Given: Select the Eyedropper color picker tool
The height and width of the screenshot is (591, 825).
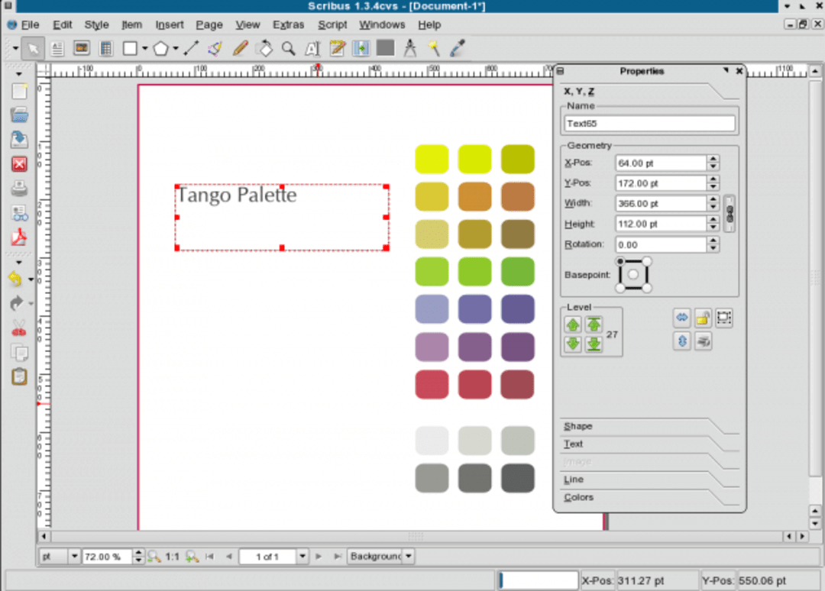Looking at the screenshot, I should point(455,48).
